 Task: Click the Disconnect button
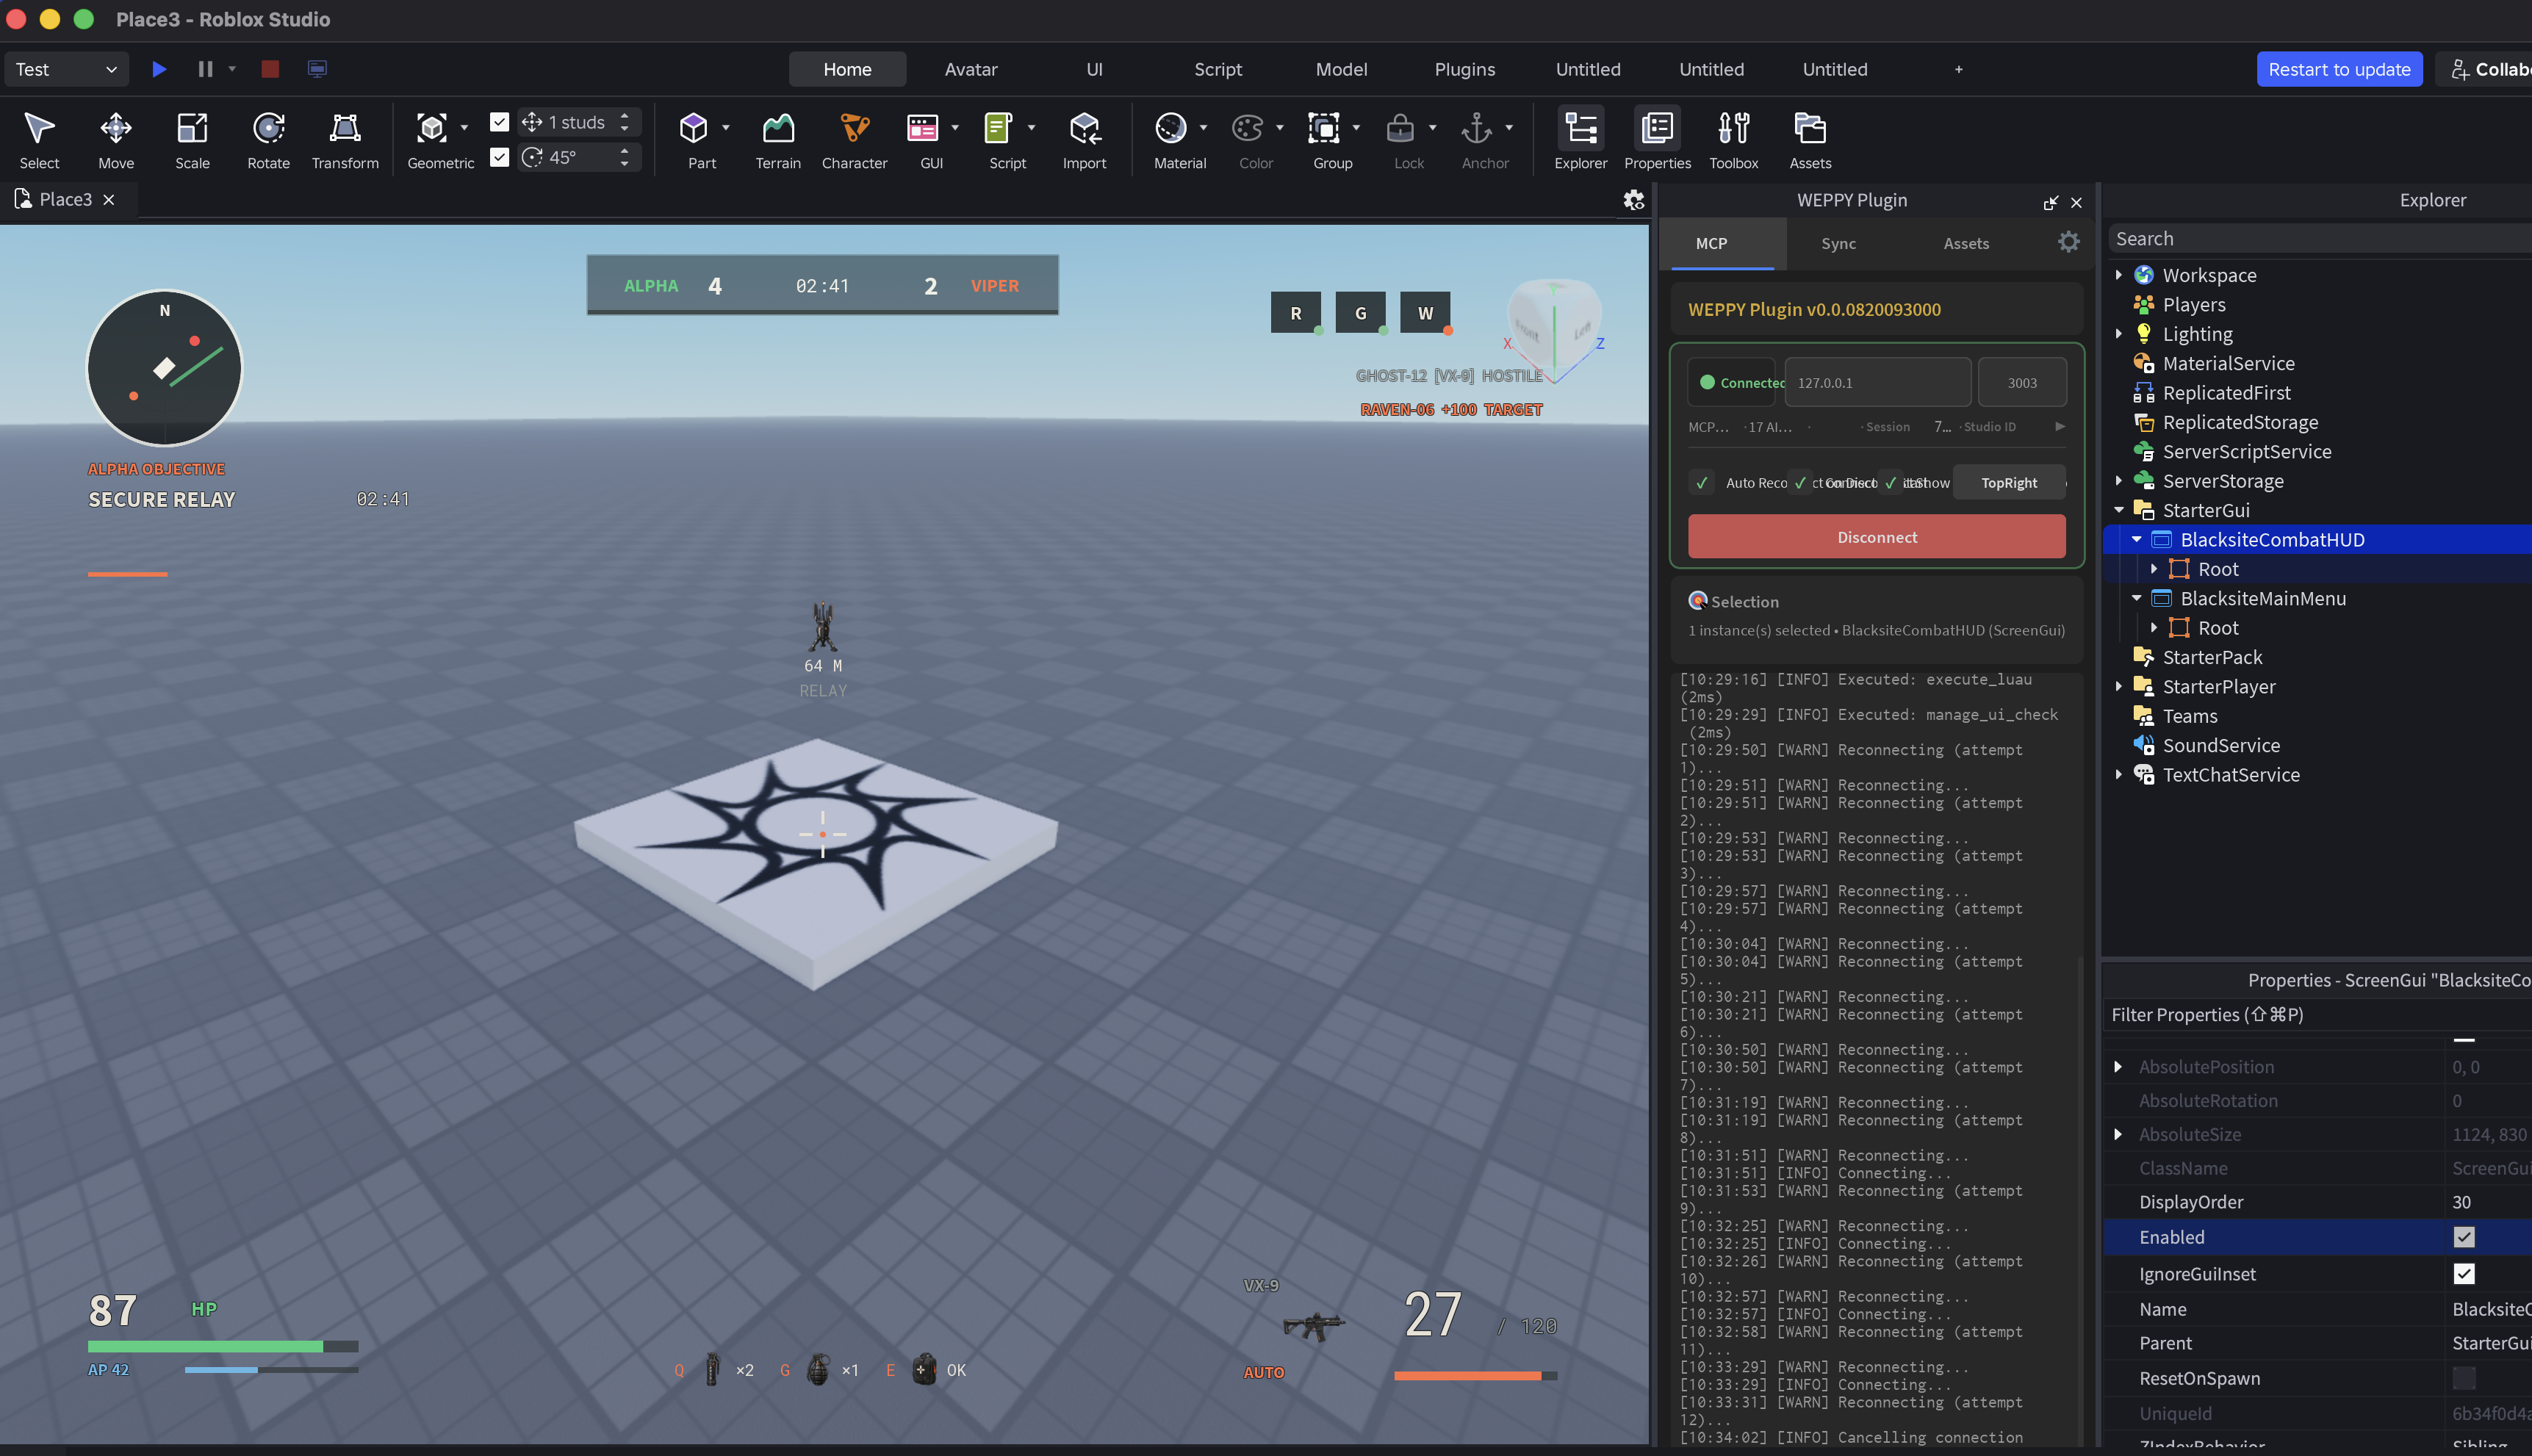pos(1876,536)
